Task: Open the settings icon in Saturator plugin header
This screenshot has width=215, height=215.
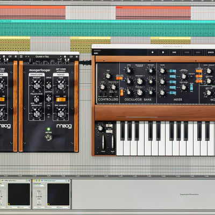Action: coord(65,56)
